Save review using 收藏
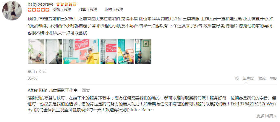The width and height of the screenshot is (280, 122). tap(262, 78)
